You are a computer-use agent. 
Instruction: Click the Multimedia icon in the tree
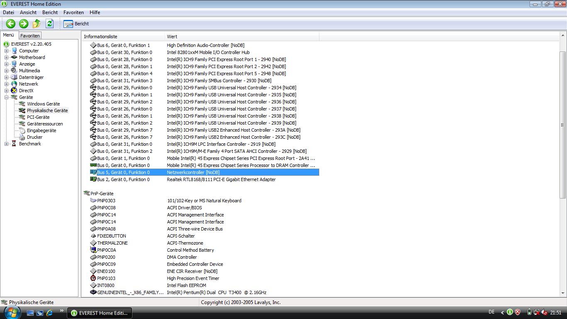pos(14,71)
